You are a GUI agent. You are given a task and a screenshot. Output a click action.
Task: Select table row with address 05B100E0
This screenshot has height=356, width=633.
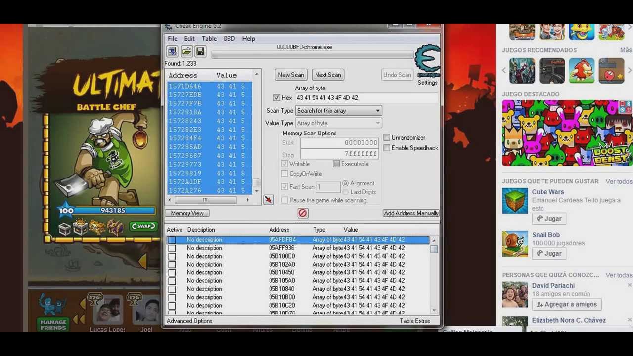(298, 256)
